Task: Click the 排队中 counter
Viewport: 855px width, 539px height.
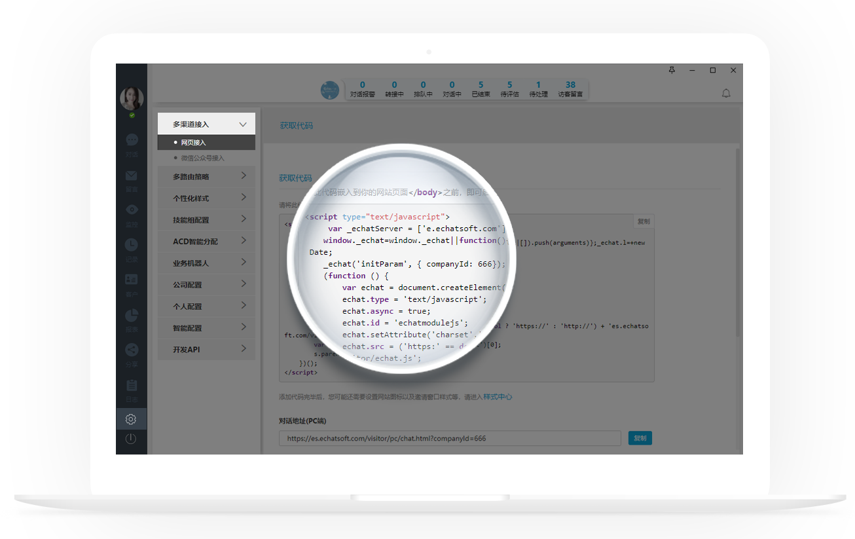Action: (x=423, y=89)
